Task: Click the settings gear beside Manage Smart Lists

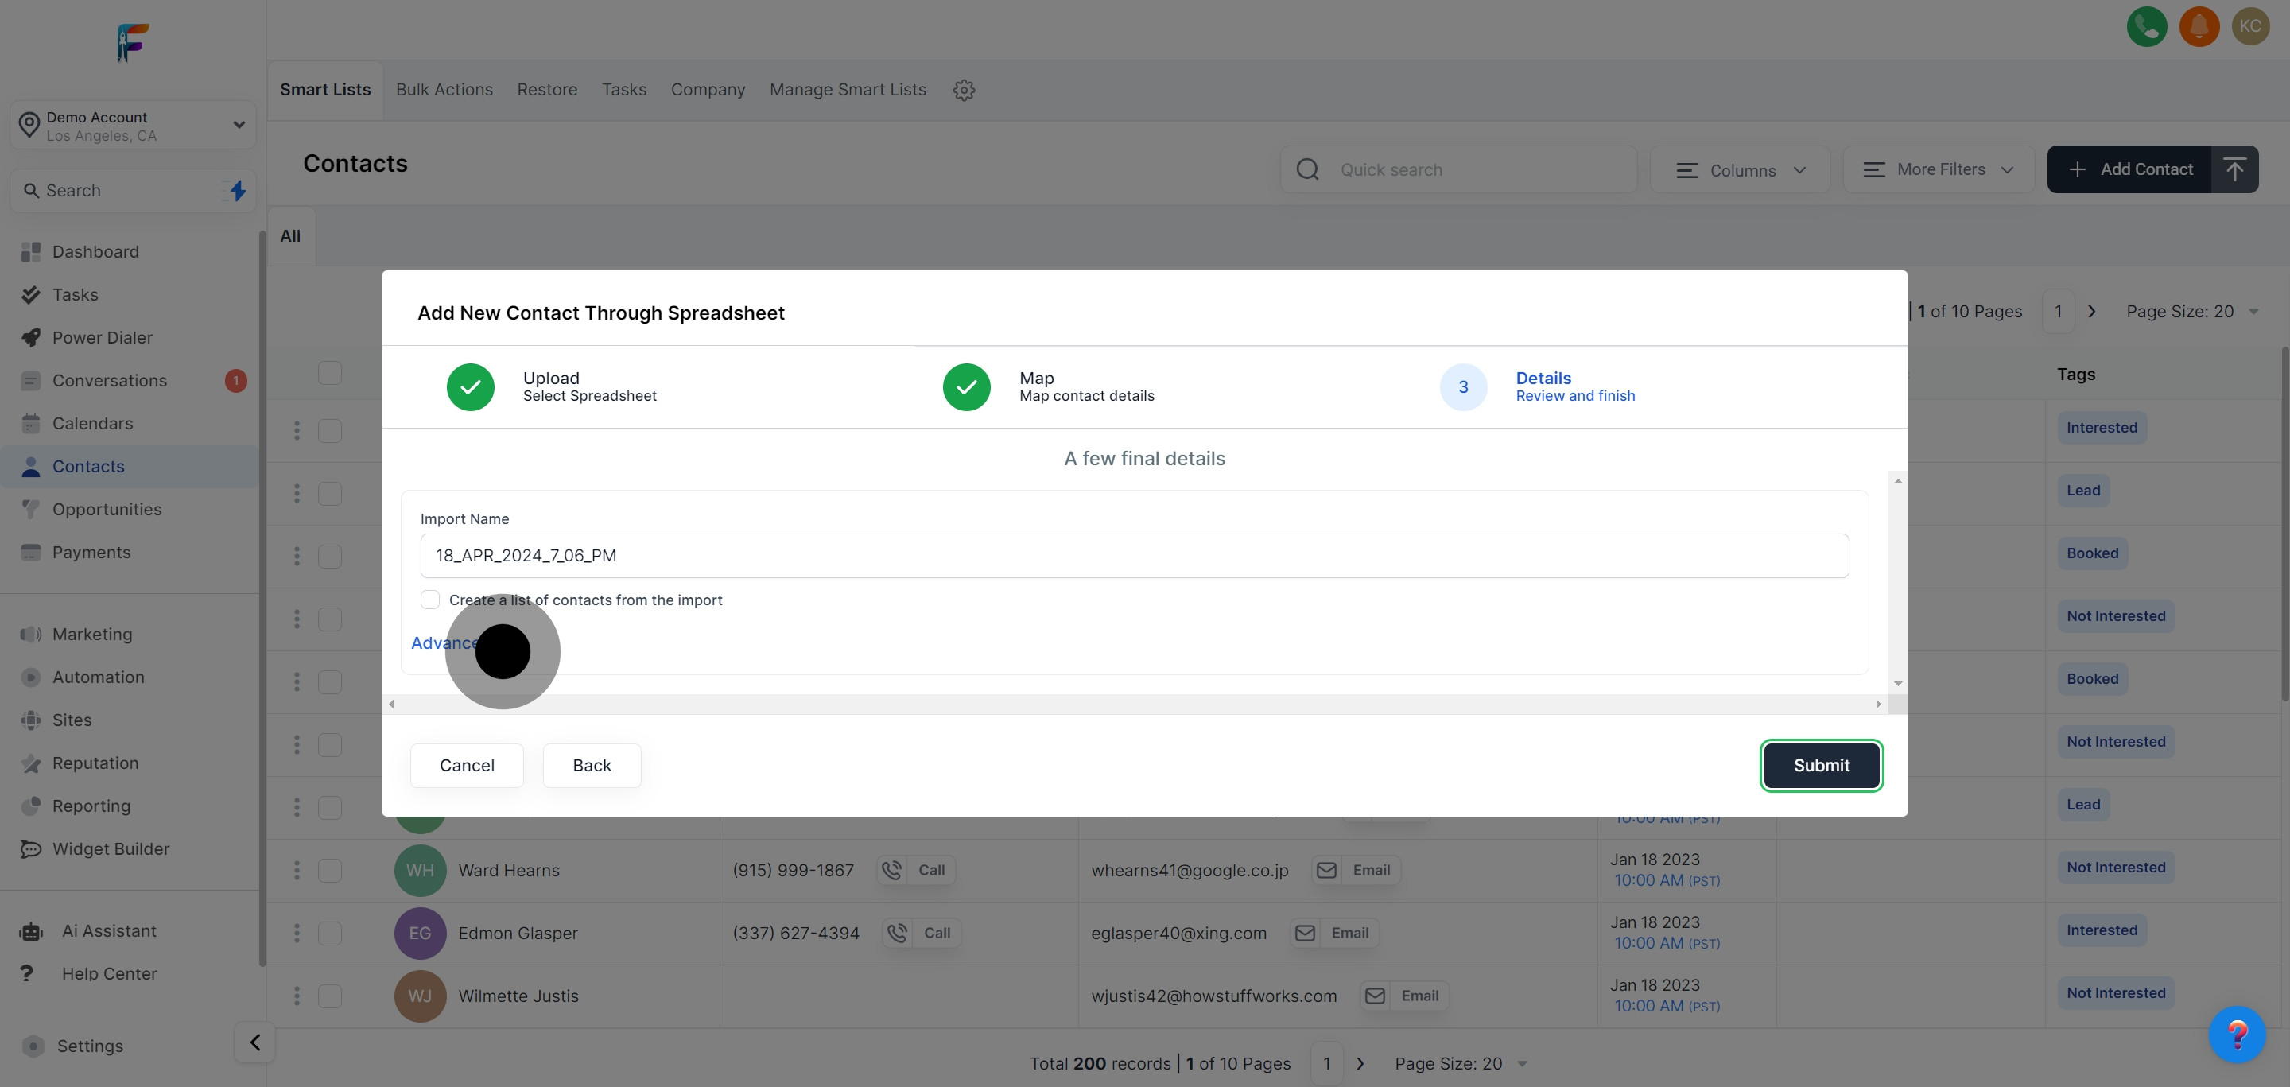Action: tap(964, 90)
